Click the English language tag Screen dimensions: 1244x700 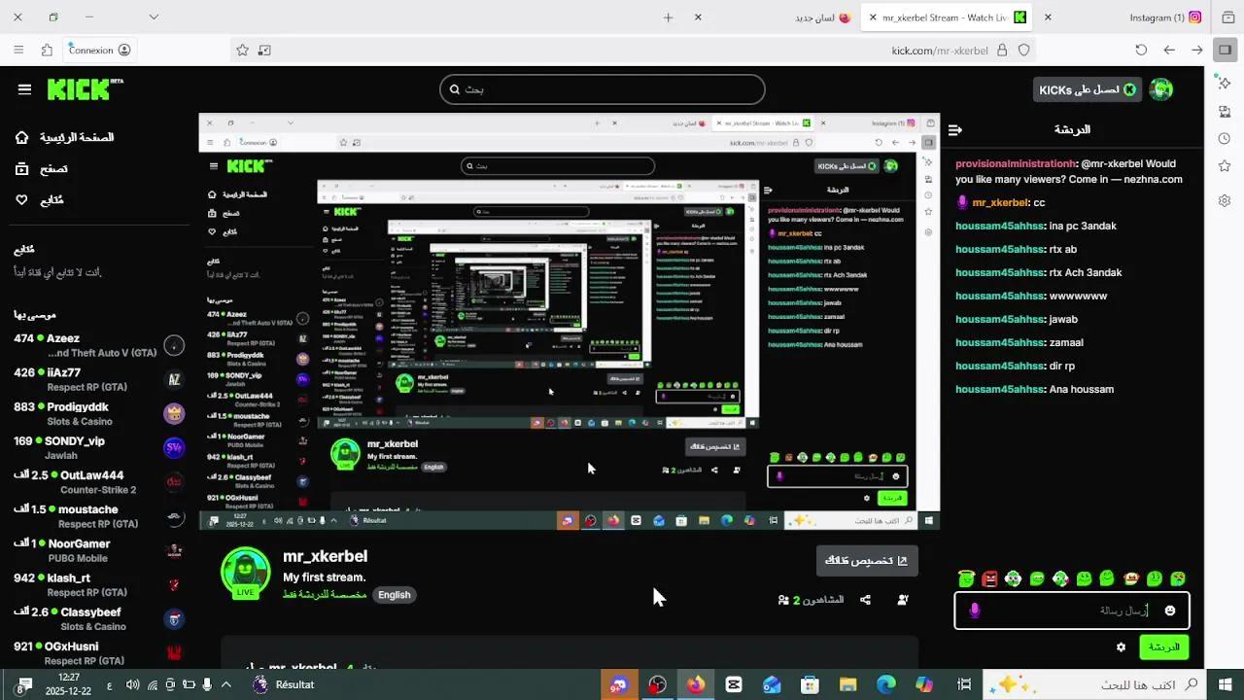pyautogui.click(x=394, y=595)
